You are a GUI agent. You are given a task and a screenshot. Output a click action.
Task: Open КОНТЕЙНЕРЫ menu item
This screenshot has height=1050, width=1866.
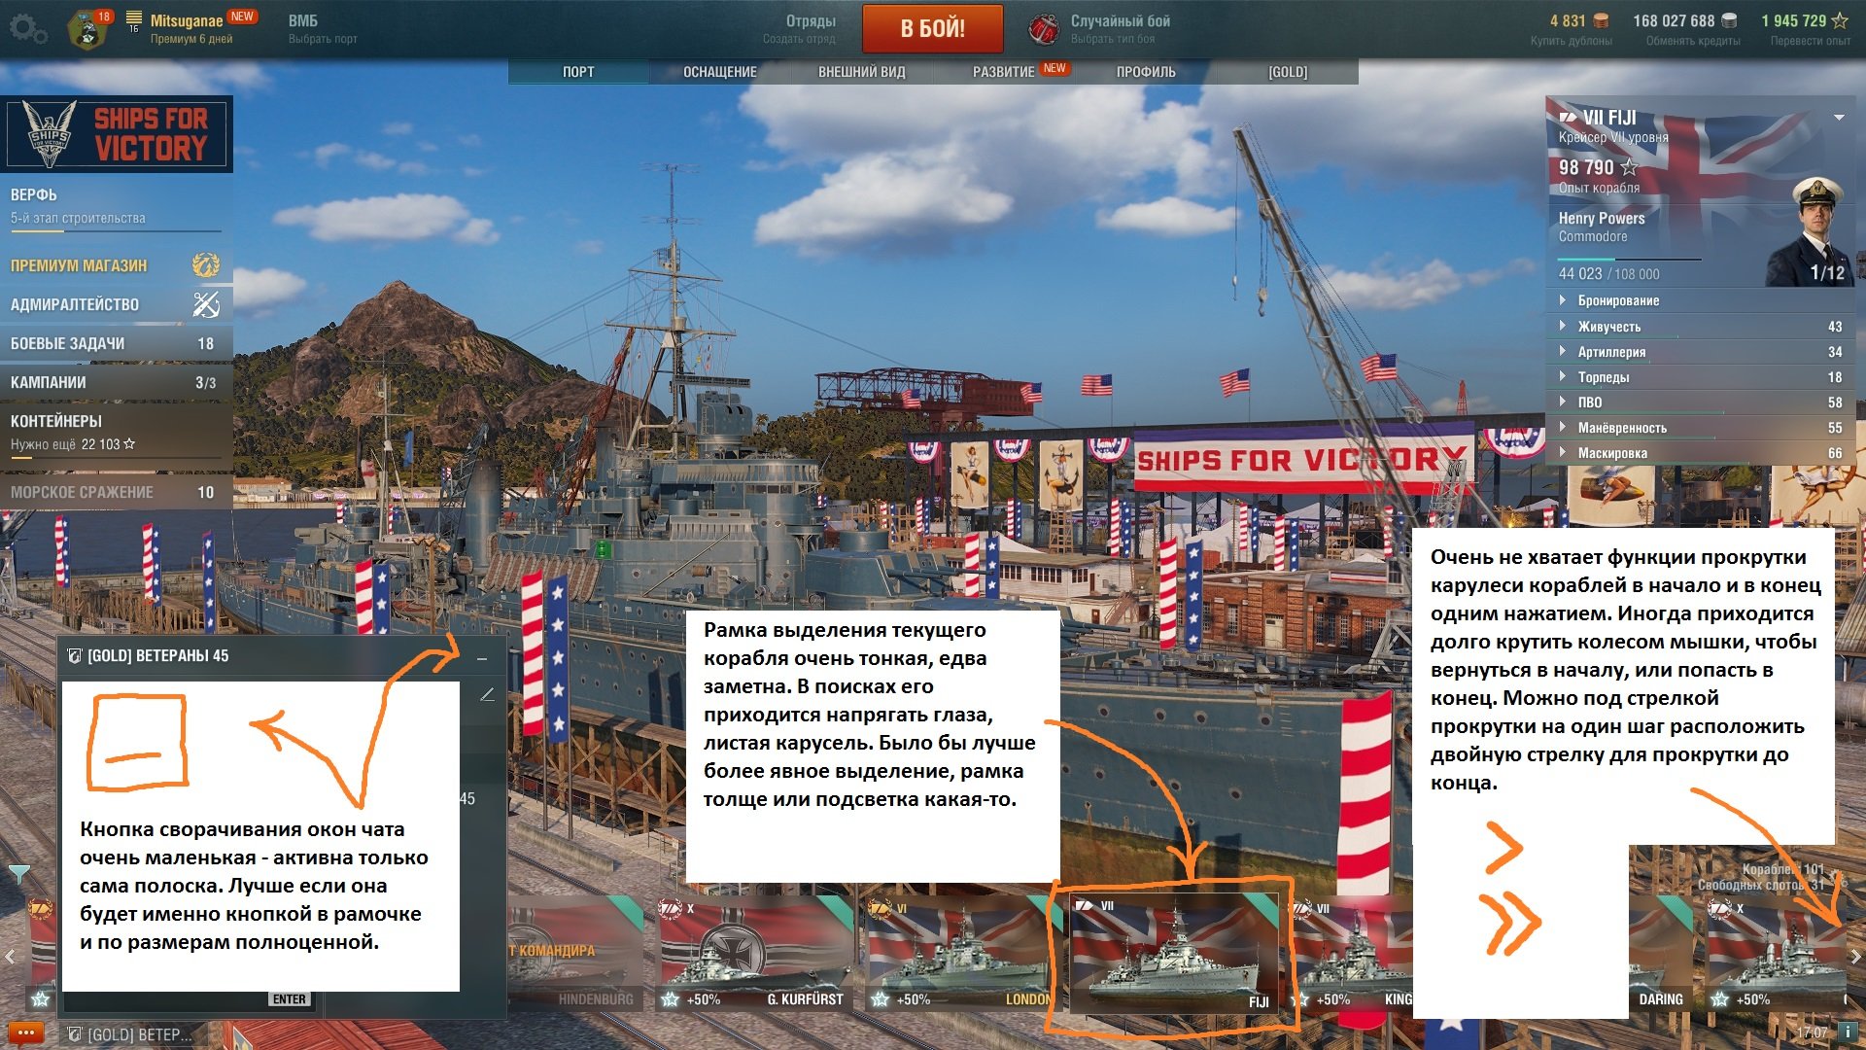117,432
